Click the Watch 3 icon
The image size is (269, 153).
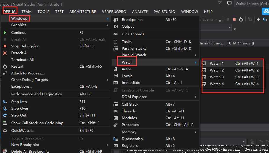coord(204,77)
